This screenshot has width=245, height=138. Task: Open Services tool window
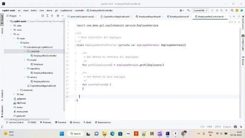click(x=75, y=122)
